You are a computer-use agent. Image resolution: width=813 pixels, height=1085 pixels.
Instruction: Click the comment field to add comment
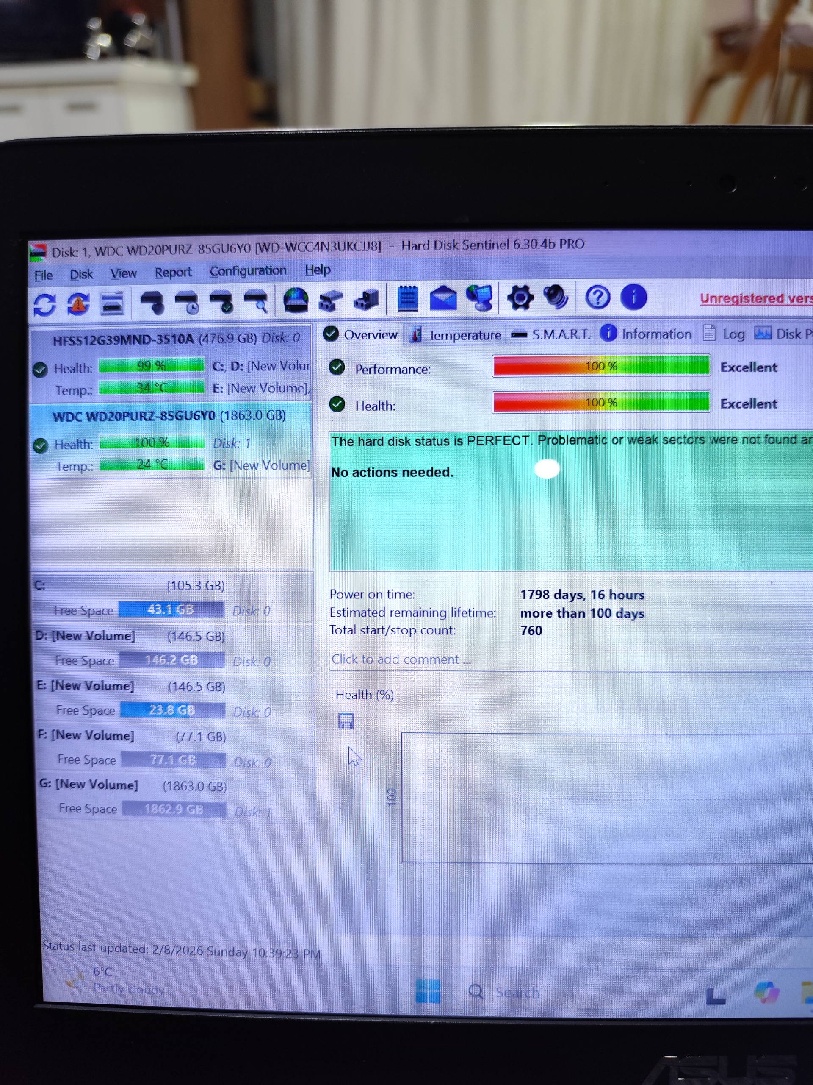[401, 659]
